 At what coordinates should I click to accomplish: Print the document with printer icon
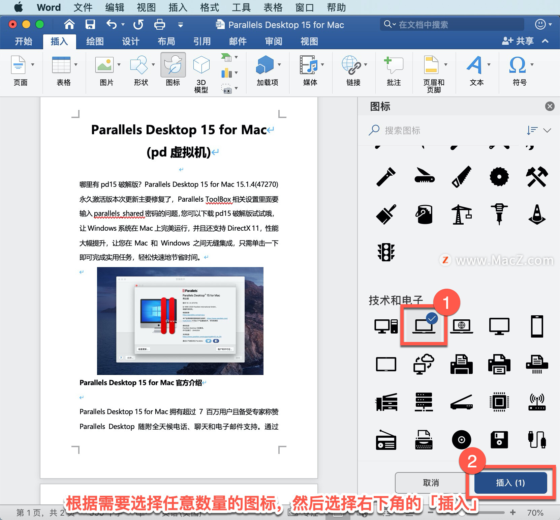click(159, 24)
